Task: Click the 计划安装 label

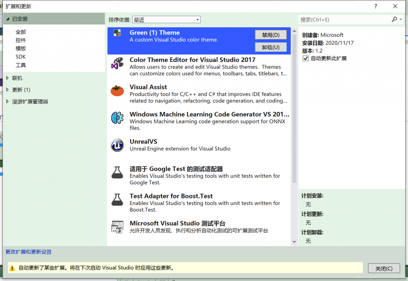Action: point(312,196)
